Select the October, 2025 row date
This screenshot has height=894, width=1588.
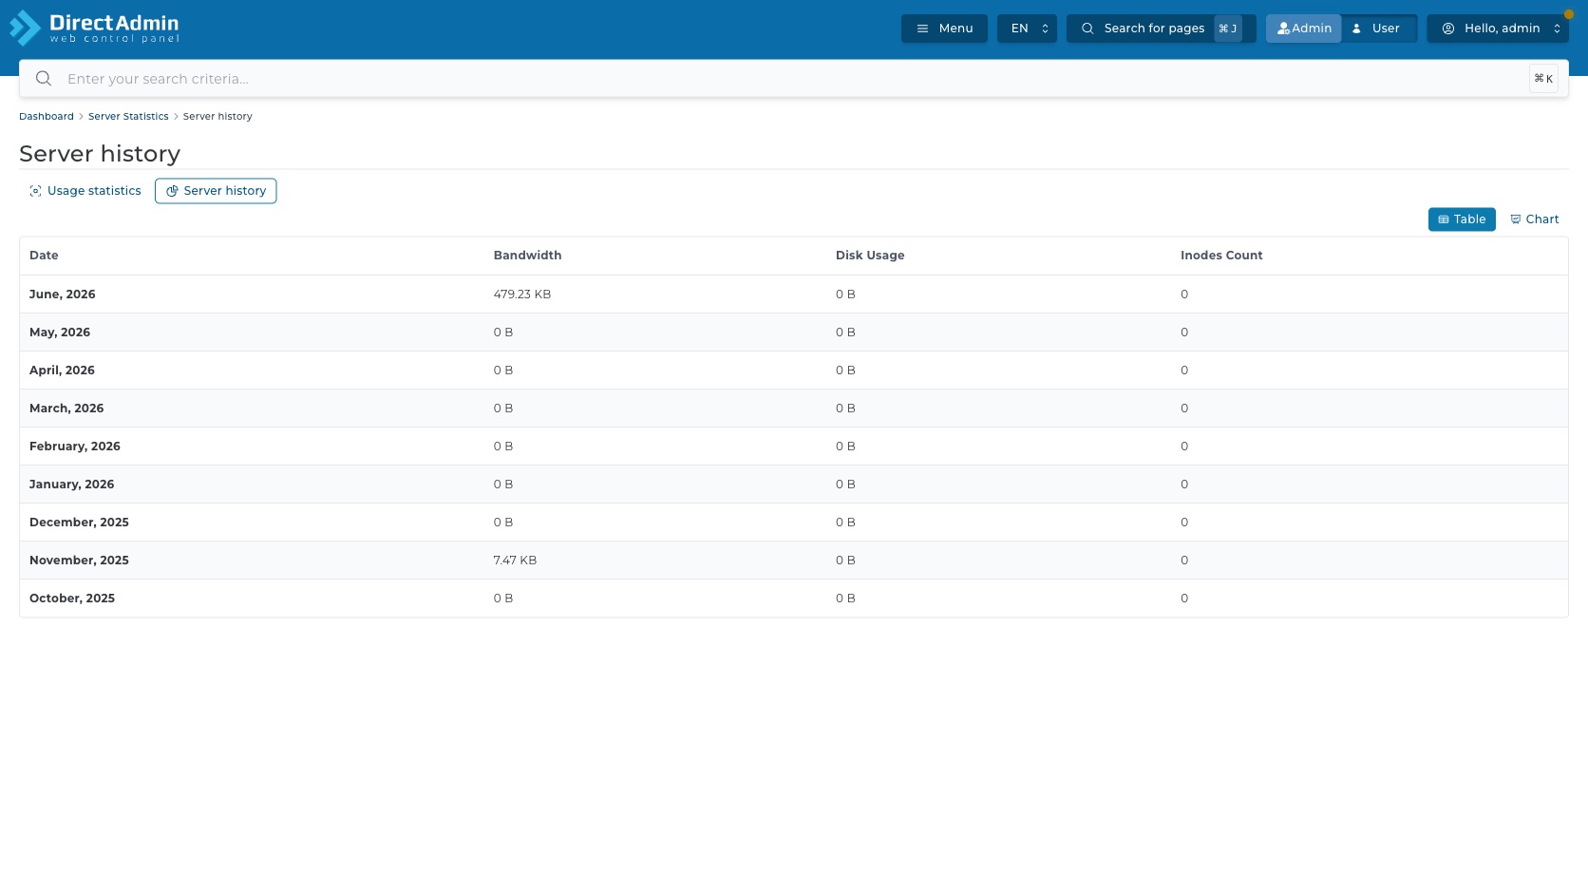click(x=72, y=599)
